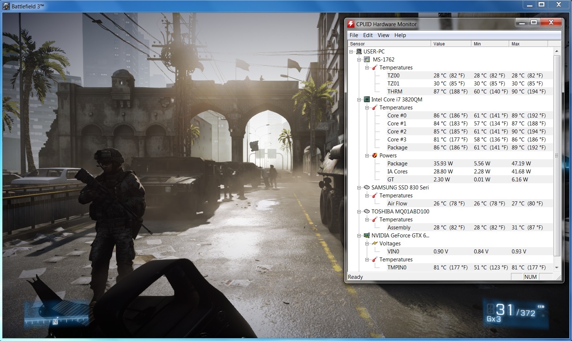Click the Min column header
The height and width of the screenshot is (341, 572).
490,44
